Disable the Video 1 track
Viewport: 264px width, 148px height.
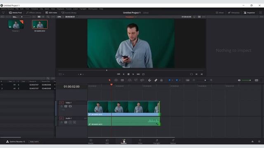(70, 106)
